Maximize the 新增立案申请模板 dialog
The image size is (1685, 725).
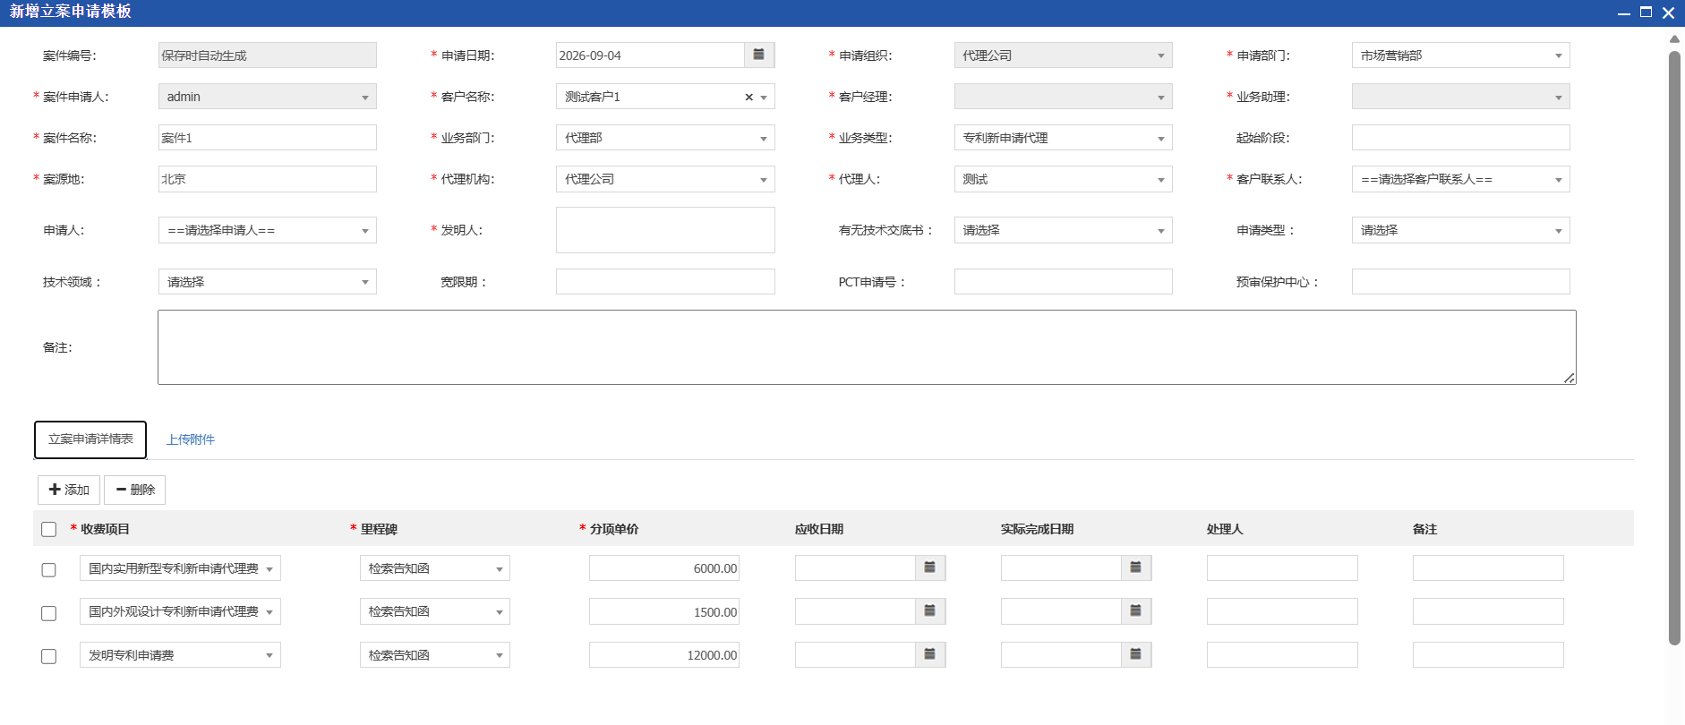pyautogui.click(x=1646, y=12)
